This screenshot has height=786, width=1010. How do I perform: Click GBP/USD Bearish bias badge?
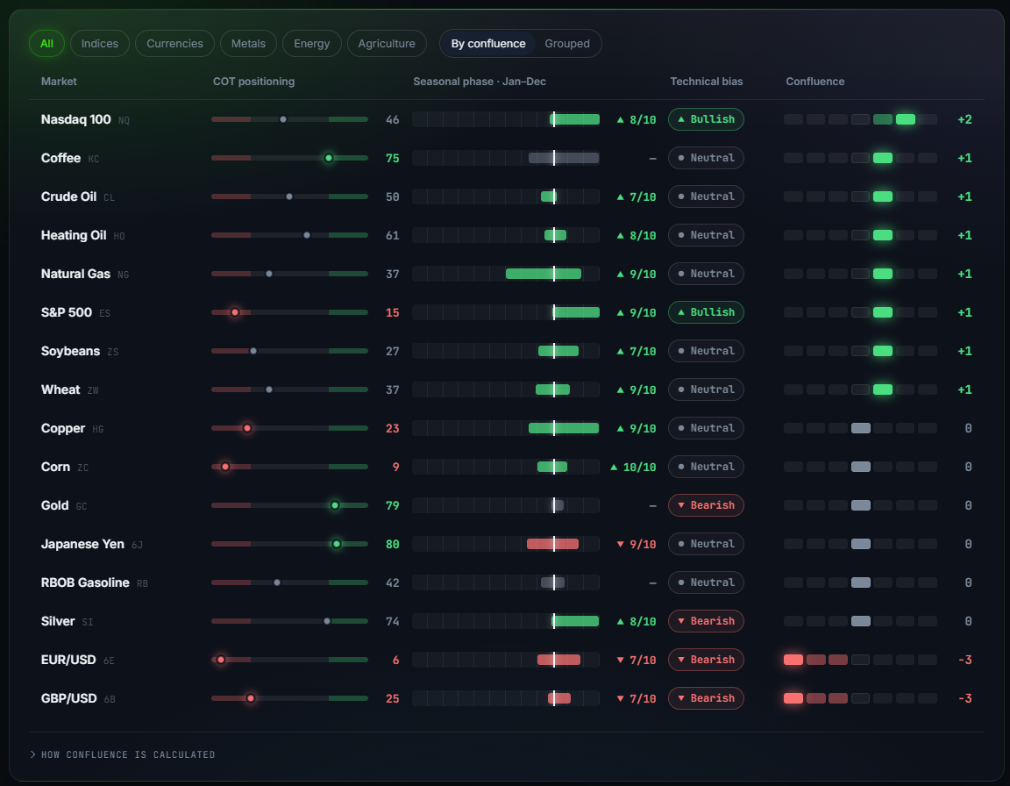coord(706,698)
